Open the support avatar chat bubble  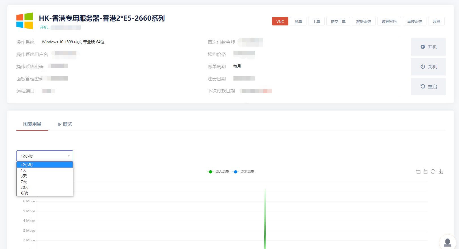[447, 242]
